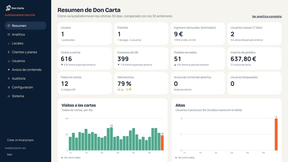The image size is (288, 162).
Task: Click the down arrow in Visitas a cartas trend
Action: (x=62, y=65)
